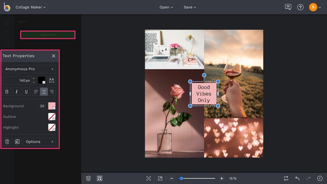Open the Outline color swatch
The image size is (327, 184).
(52, 117)
